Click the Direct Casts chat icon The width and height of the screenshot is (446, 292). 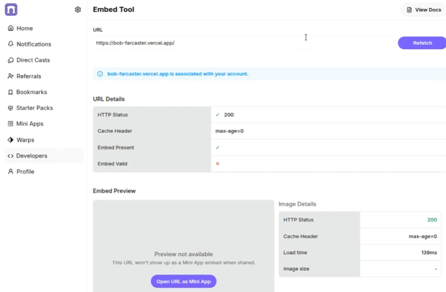[x=10, y=60]
